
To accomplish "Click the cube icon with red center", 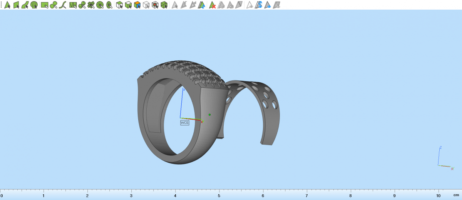I will tap(155, 5).
